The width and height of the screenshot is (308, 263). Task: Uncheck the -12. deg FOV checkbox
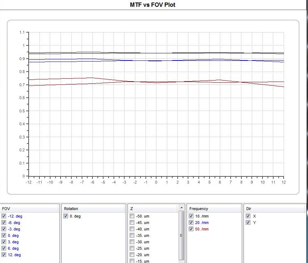[x=4, y=216]
